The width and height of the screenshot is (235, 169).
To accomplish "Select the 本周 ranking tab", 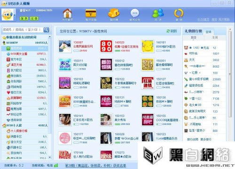I will [x=215, y=38].
